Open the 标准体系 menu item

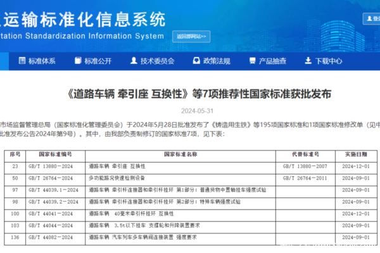click(42, 61)
